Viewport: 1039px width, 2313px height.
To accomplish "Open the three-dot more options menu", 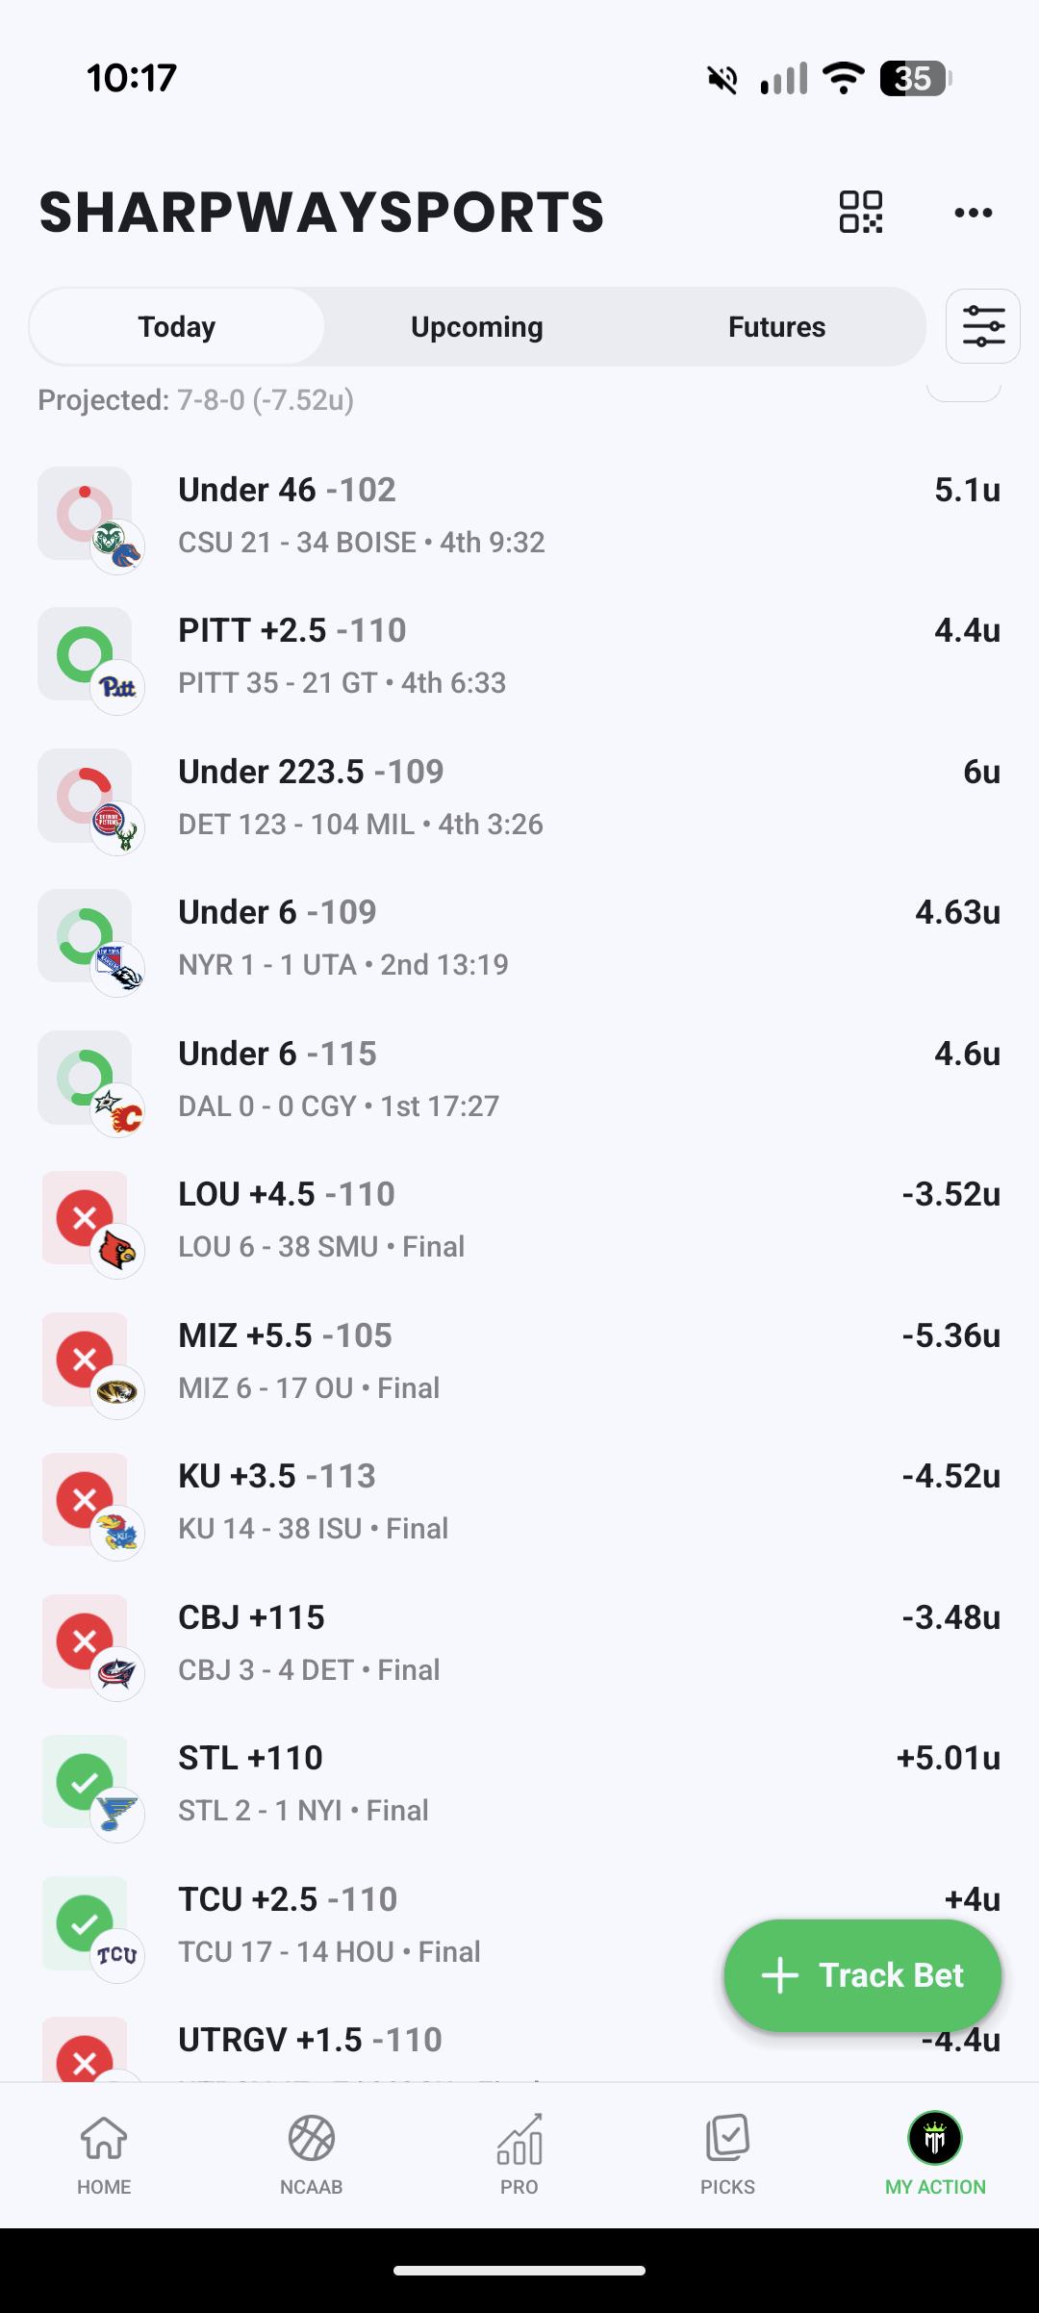I will [973, 213].
